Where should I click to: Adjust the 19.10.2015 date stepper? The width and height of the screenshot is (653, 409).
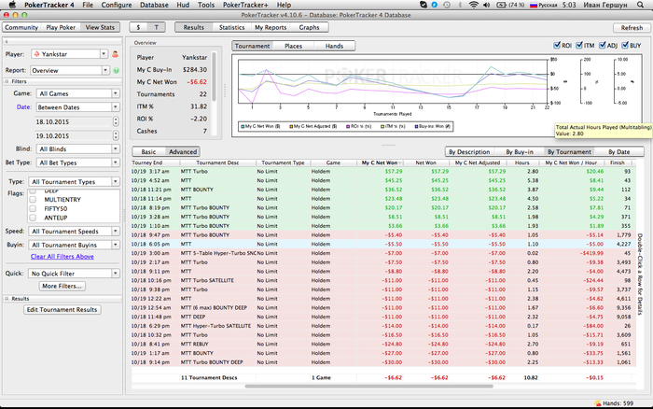click(116, 136)
